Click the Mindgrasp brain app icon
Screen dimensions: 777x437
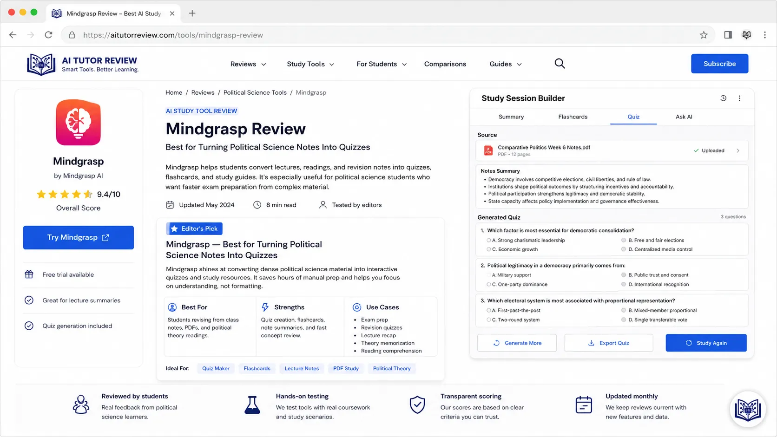(x=78, y=122)
